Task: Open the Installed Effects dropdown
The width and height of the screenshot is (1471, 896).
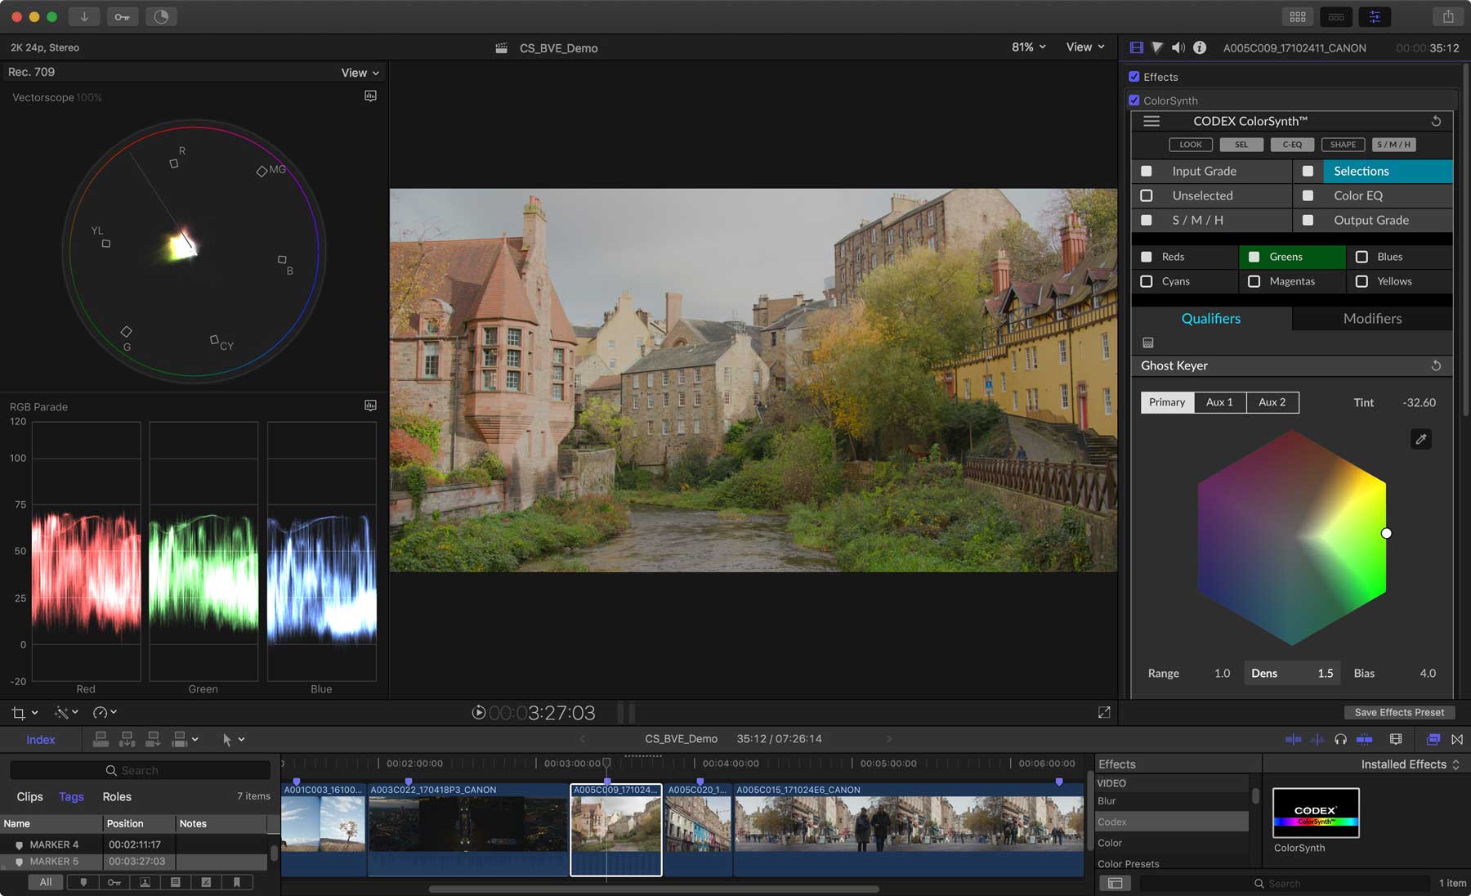Action: click(1411, 764)
